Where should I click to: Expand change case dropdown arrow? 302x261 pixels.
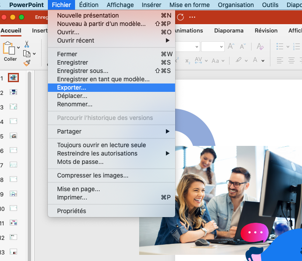(x=223, y=61)
